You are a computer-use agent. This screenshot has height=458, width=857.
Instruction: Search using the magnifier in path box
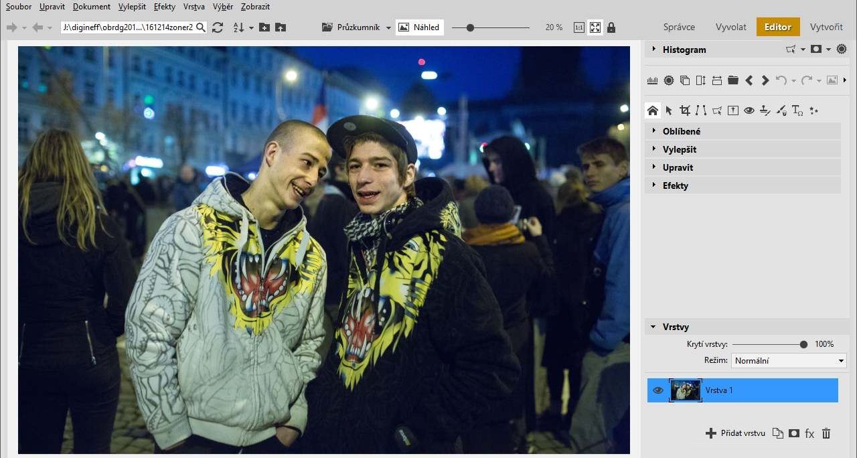coord(201,27)
